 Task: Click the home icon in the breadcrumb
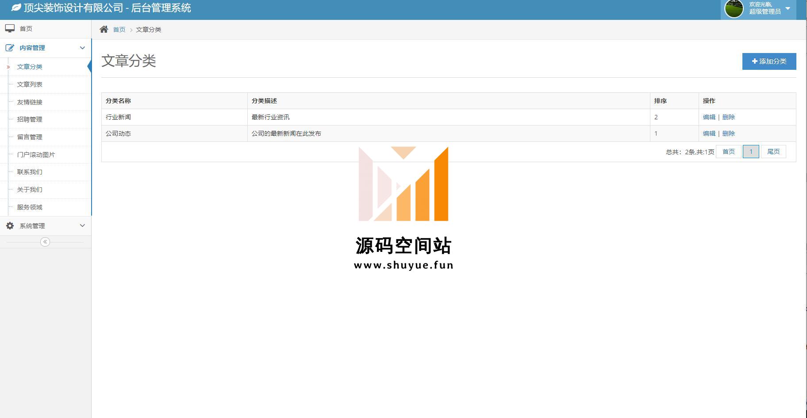(x=104, y=29)
